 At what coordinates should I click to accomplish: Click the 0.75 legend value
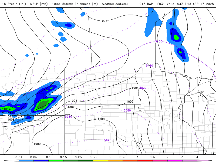click(x=123, y=157)
